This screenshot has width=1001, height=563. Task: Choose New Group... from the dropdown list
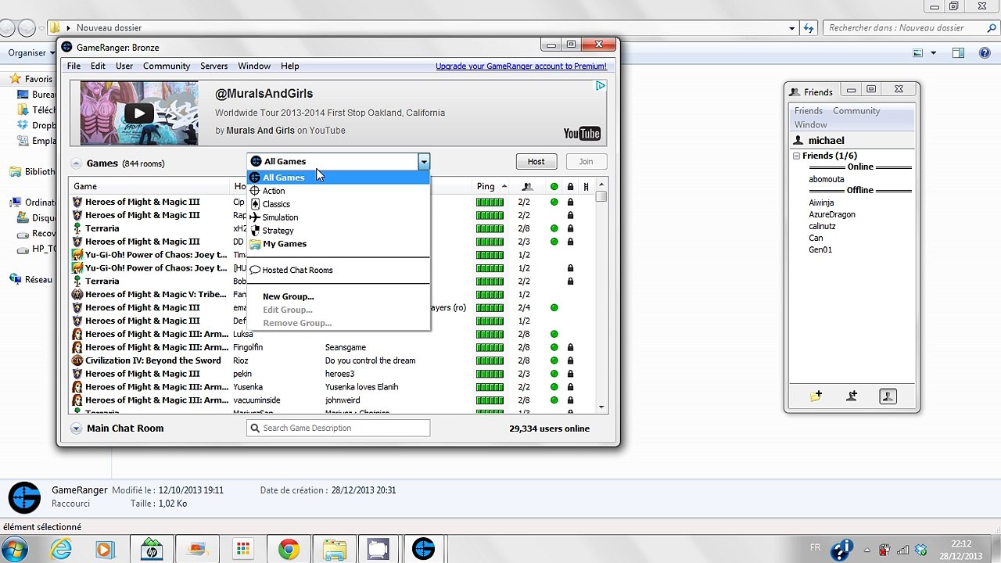click(x=339, y=296)
